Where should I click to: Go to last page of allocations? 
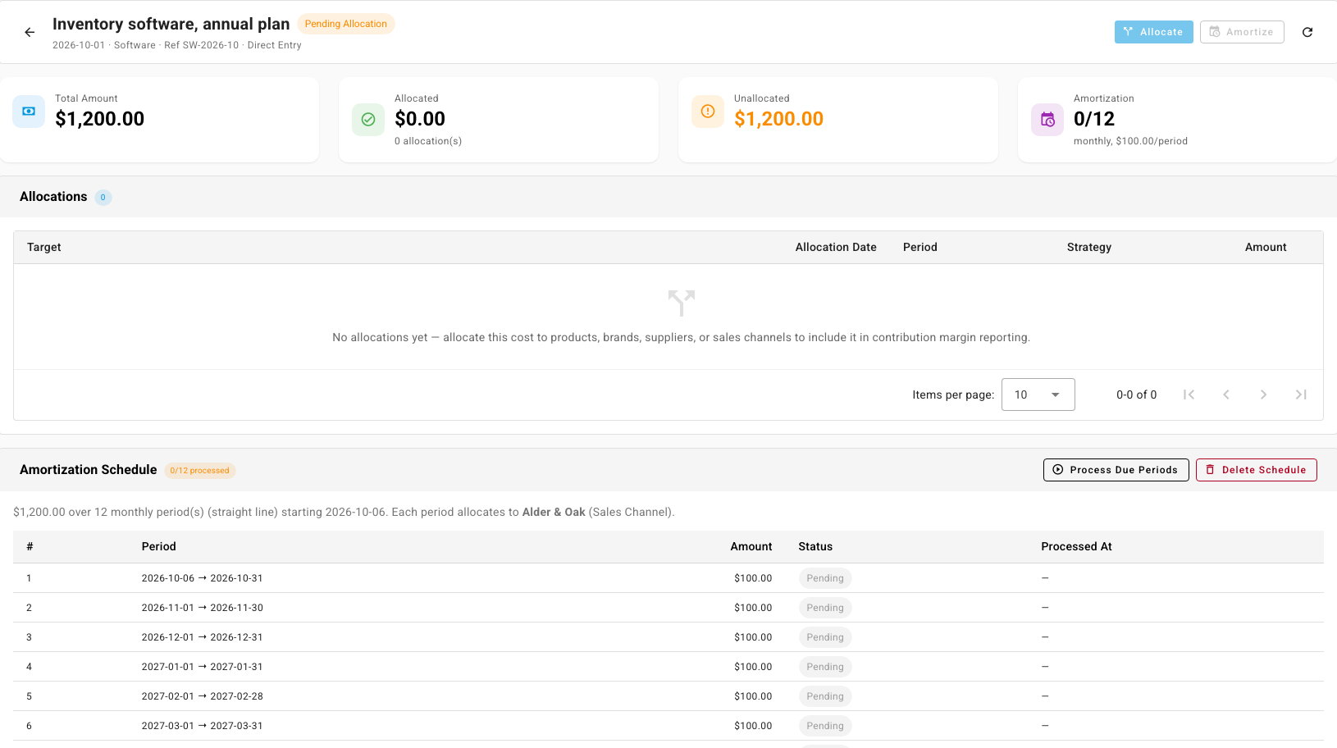point(1301,395)
